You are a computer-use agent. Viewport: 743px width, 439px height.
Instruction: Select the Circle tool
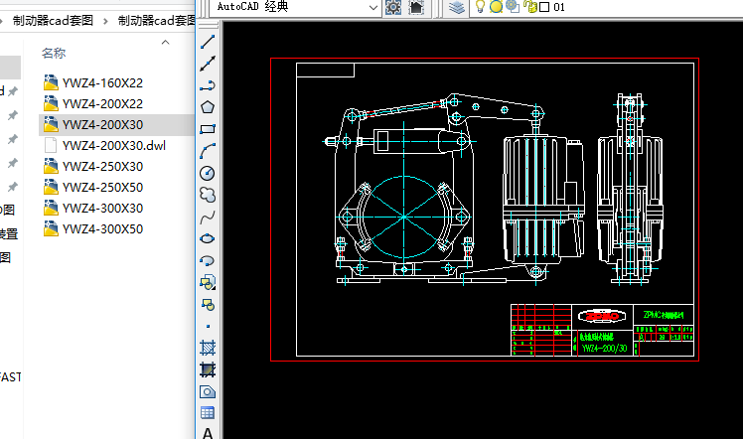(x=208, y=173)
